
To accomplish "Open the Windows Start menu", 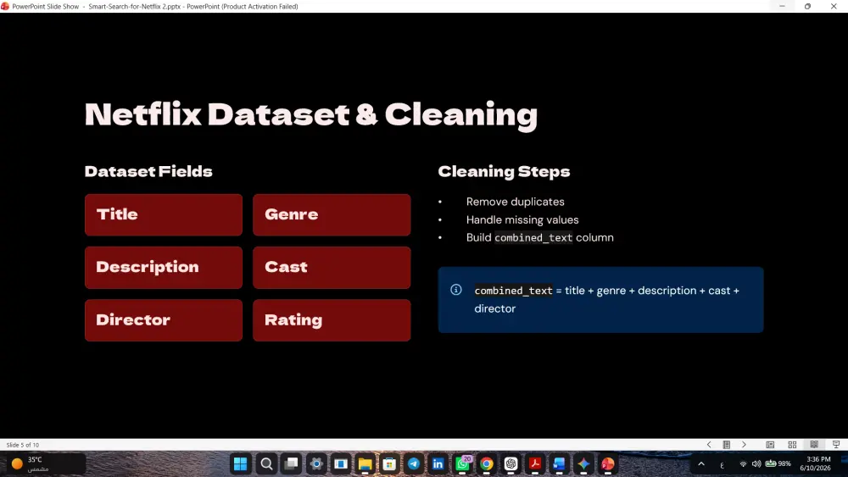I will click(x=240, y=463).
